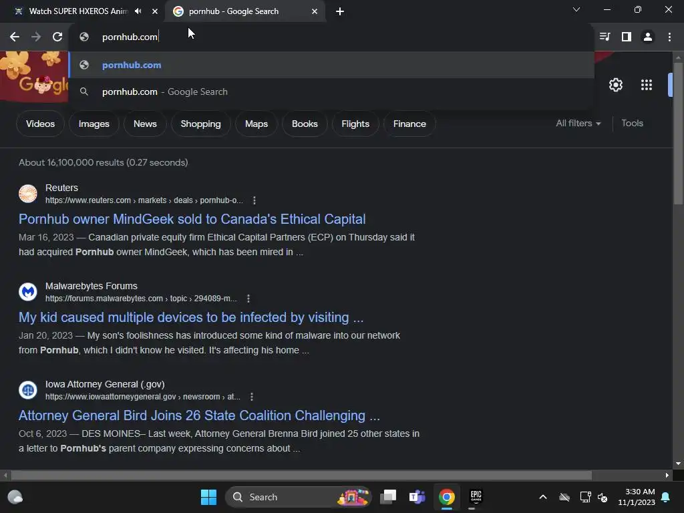Filter results by Maps

click(256, 124)
